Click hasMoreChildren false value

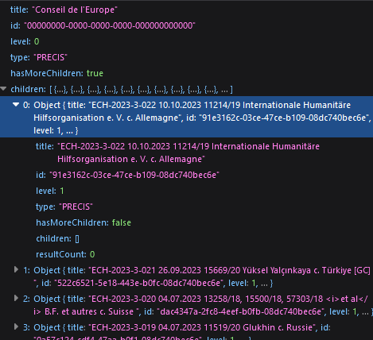pyautogui.click(x=122, y=222)
